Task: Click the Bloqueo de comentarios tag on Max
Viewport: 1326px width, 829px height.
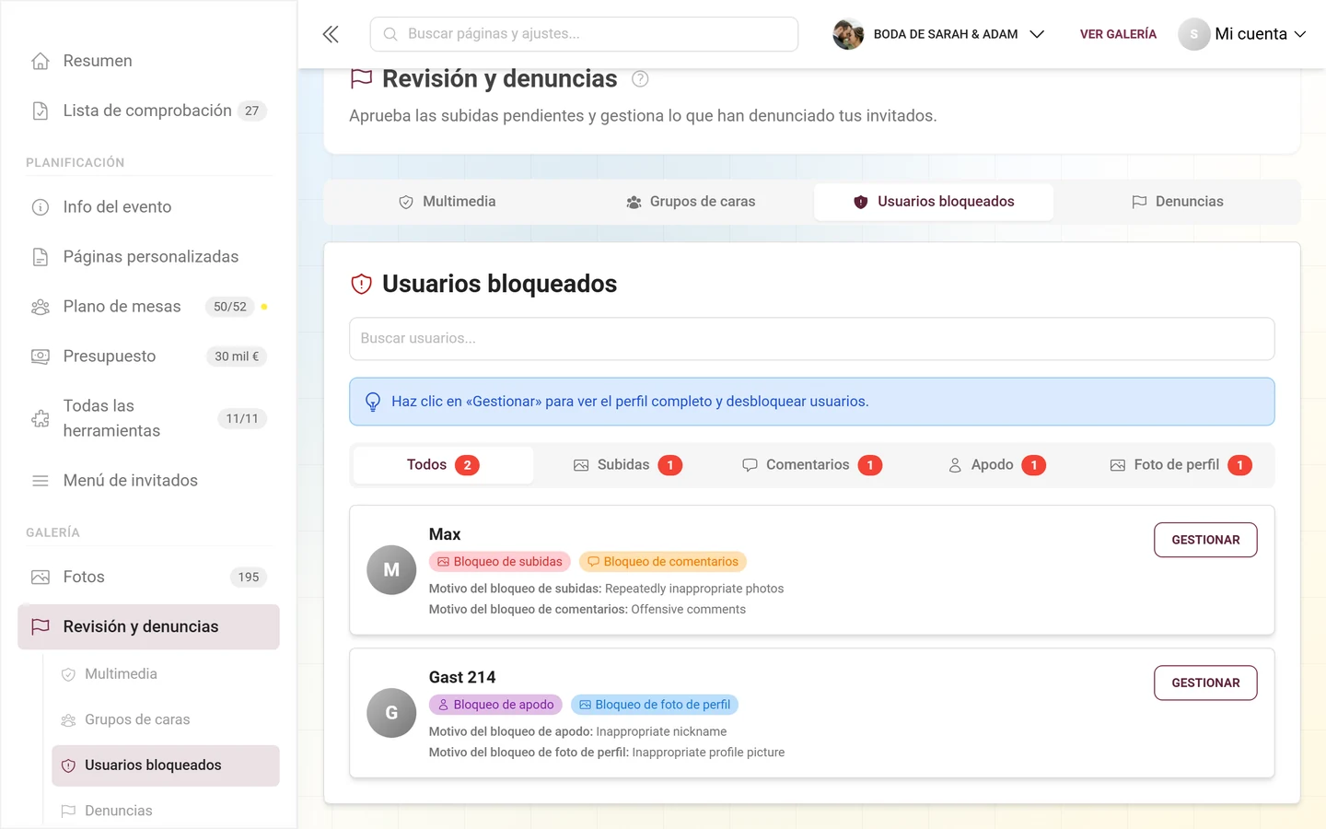Action: click(x=663, y=562)
